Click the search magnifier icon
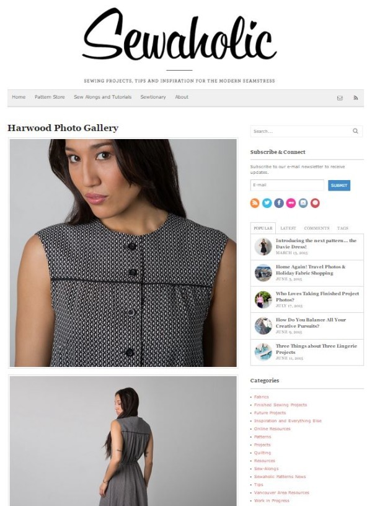This screenshot has width=372, height=506. [x=355, y=131]
